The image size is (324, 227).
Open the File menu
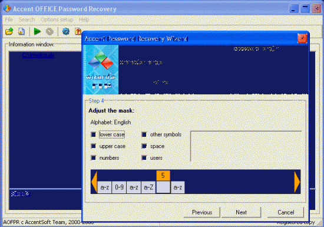click(x=9, y=19)
